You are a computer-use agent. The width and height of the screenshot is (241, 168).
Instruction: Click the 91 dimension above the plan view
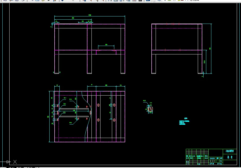[92, 85]
